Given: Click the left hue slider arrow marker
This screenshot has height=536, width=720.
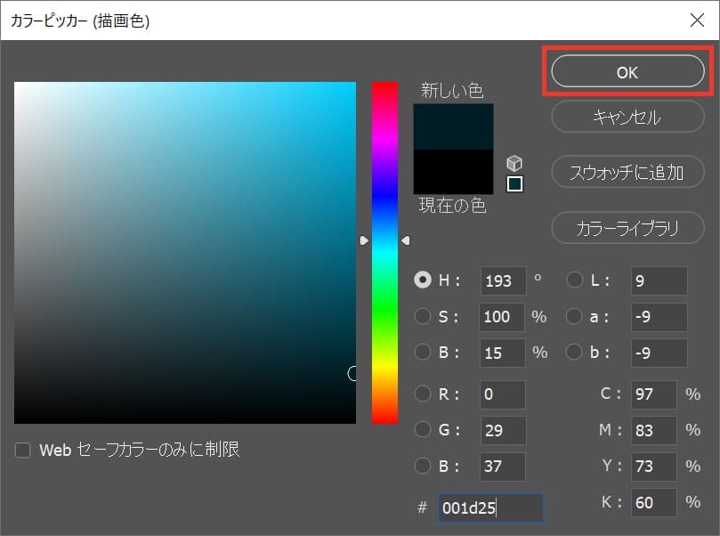Looking at the screenshot, I should pos(364,240).
